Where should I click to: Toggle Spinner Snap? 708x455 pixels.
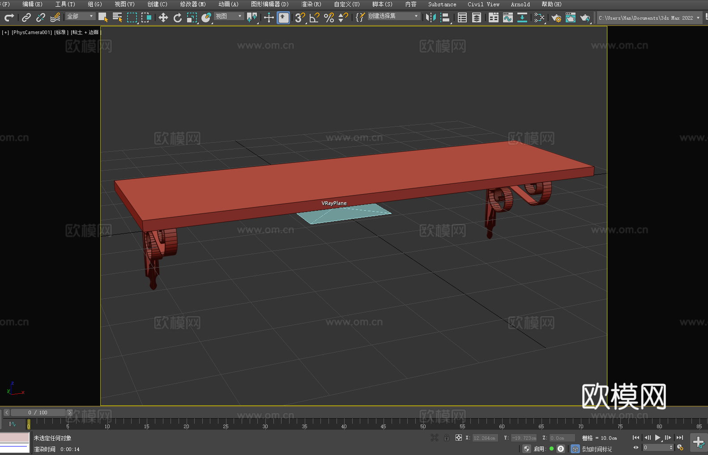[343, 17]
